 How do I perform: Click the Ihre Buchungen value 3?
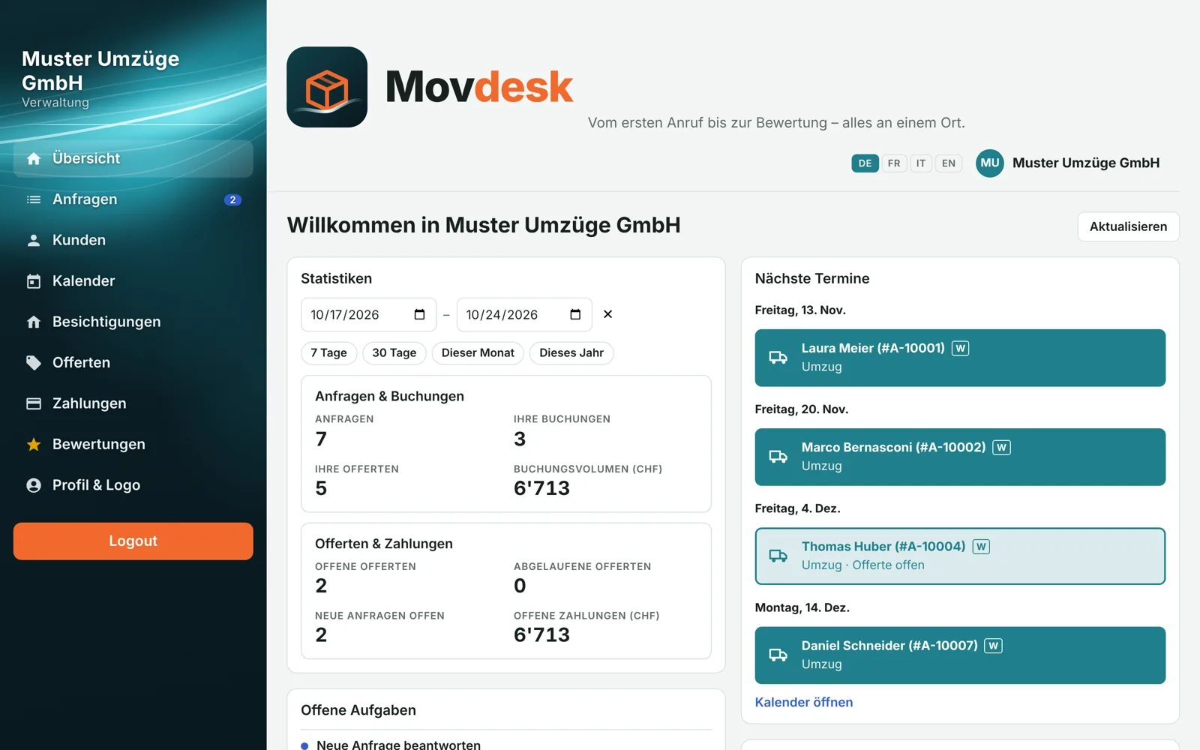520,439
